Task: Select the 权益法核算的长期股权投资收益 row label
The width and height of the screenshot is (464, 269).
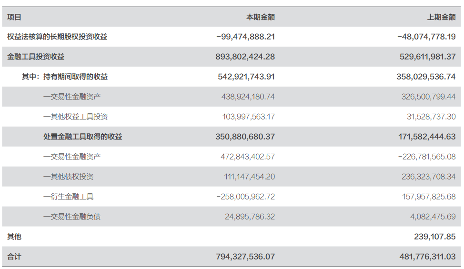Action: [x=57, y=37]
